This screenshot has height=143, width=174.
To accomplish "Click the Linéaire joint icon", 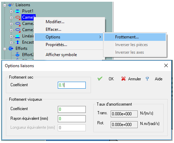I will (18, 36).
